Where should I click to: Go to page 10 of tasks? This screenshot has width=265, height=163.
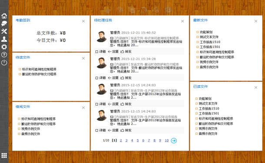[167, 140]
